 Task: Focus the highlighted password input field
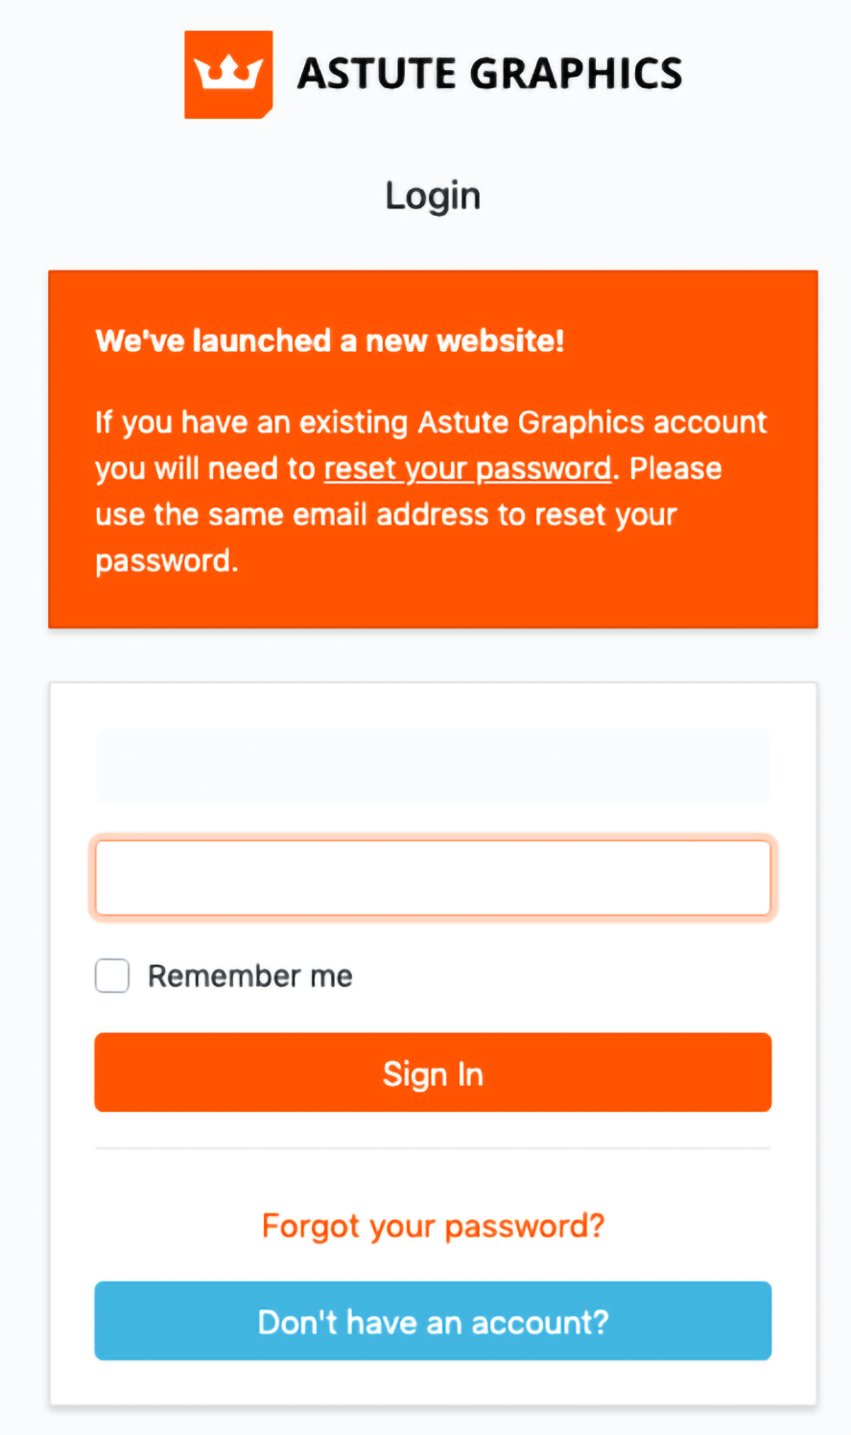[x=433, y=878]
